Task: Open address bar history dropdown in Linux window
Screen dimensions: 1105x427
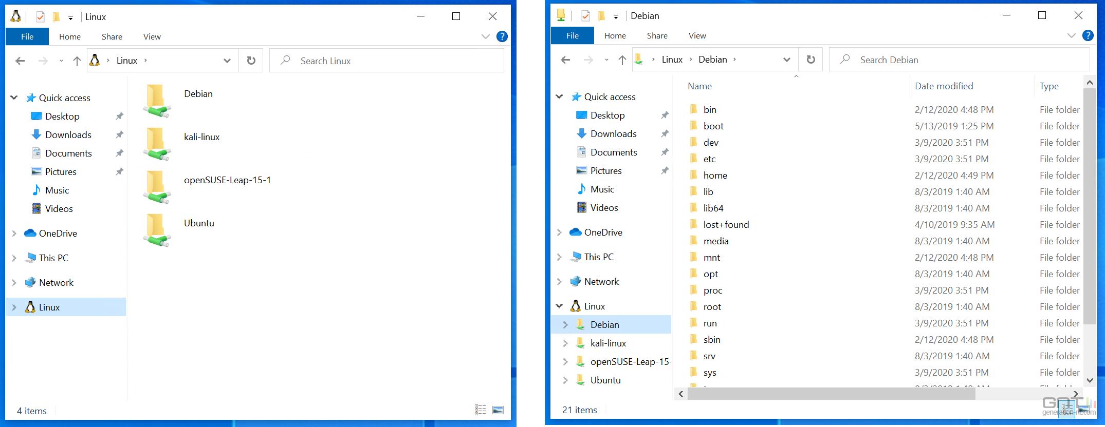Action: [227, 61]
